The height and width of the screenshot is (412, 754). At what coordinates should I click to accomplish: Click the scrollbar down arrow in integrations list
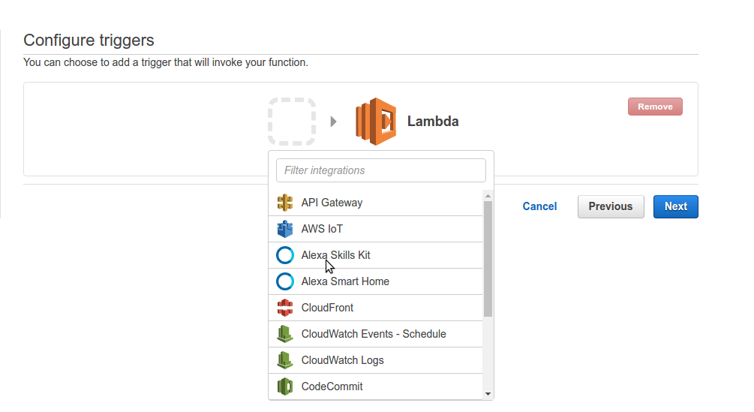pyautogui.click(x=488, y=394)
